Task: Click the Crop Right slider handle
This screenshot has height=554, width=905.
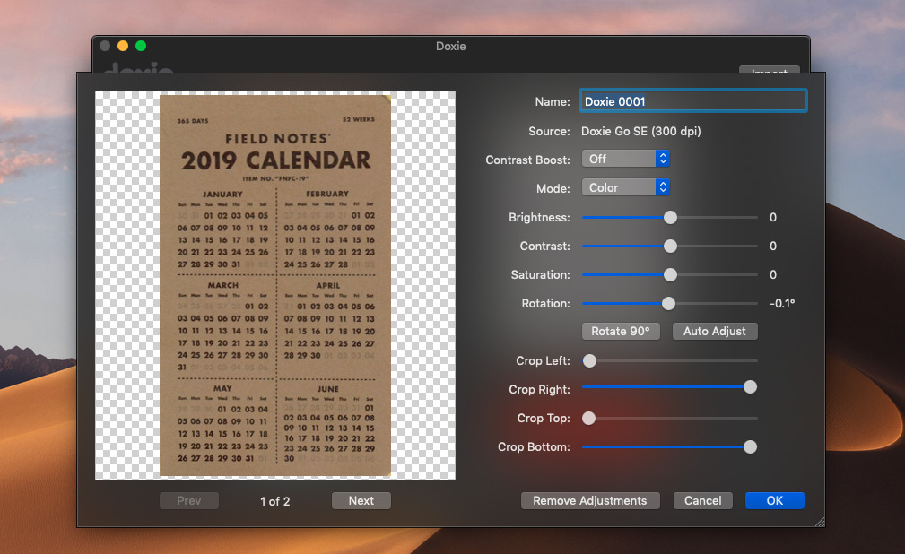Action: (750, 387)
